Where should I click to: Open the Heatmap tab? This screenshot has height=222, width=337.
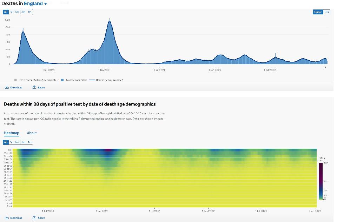tap(12, 133)
